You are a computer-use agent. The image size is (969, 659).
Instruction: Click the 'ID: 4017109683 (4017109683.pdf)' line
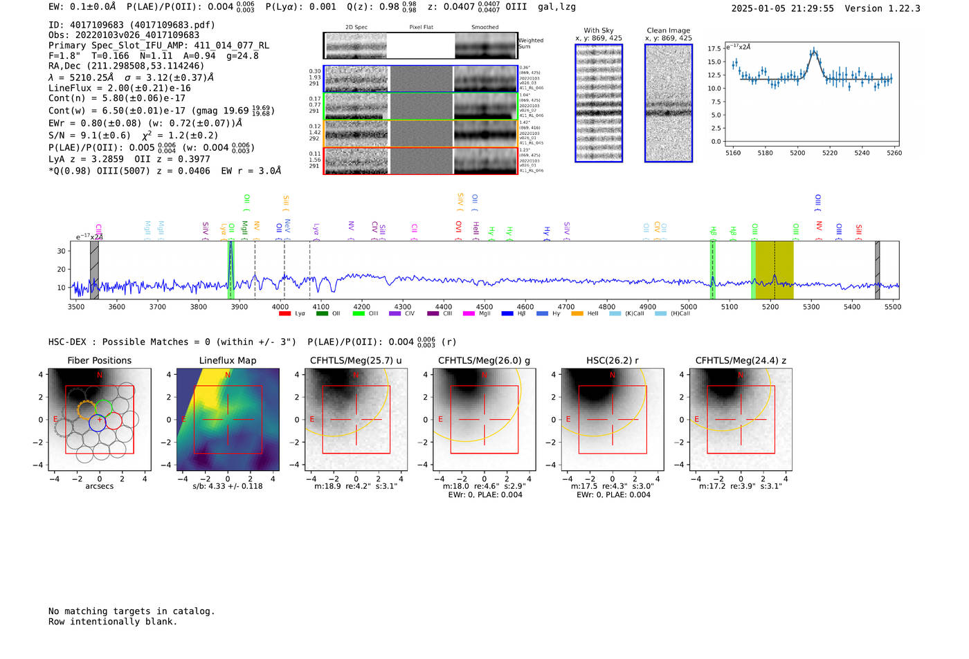click(132, 25)
